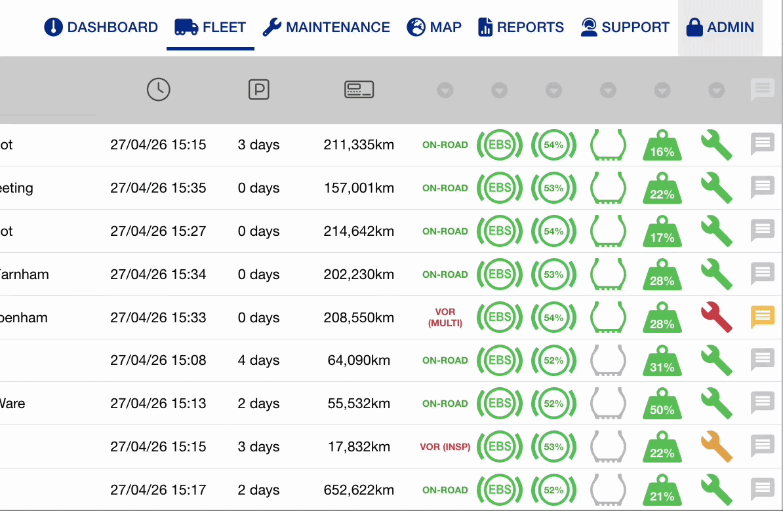Go to the Reports section

pyautogui.click(x=521, y=27)
